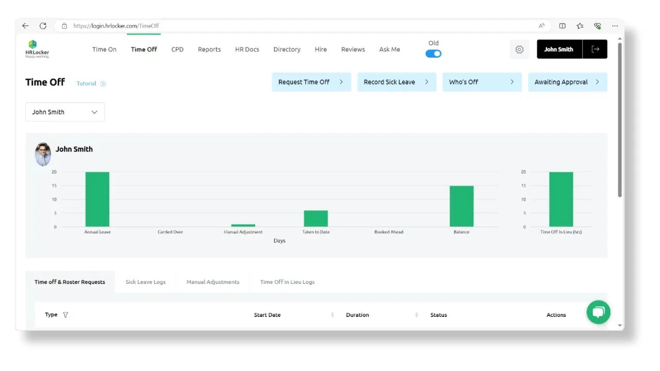Refresh the page in the browser
This screenshot has width=660, height=371.
tap(43, 26)
